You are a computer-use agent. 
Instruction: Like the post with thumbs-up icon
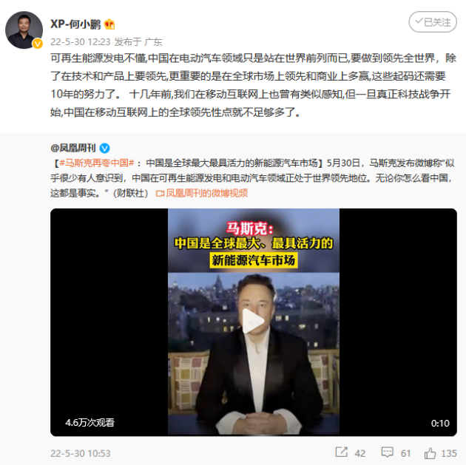point(430,453)
